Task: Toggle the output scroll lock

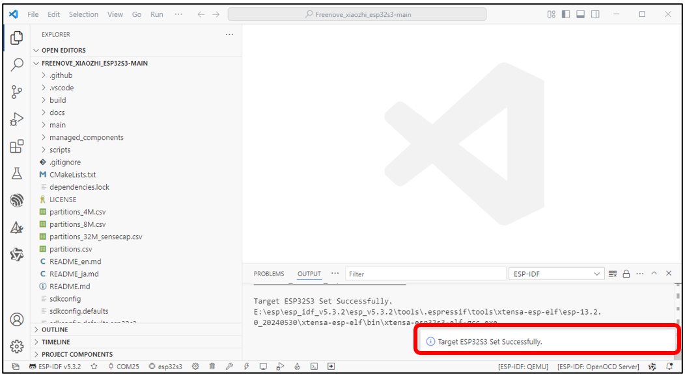Action: click(626, 274)
